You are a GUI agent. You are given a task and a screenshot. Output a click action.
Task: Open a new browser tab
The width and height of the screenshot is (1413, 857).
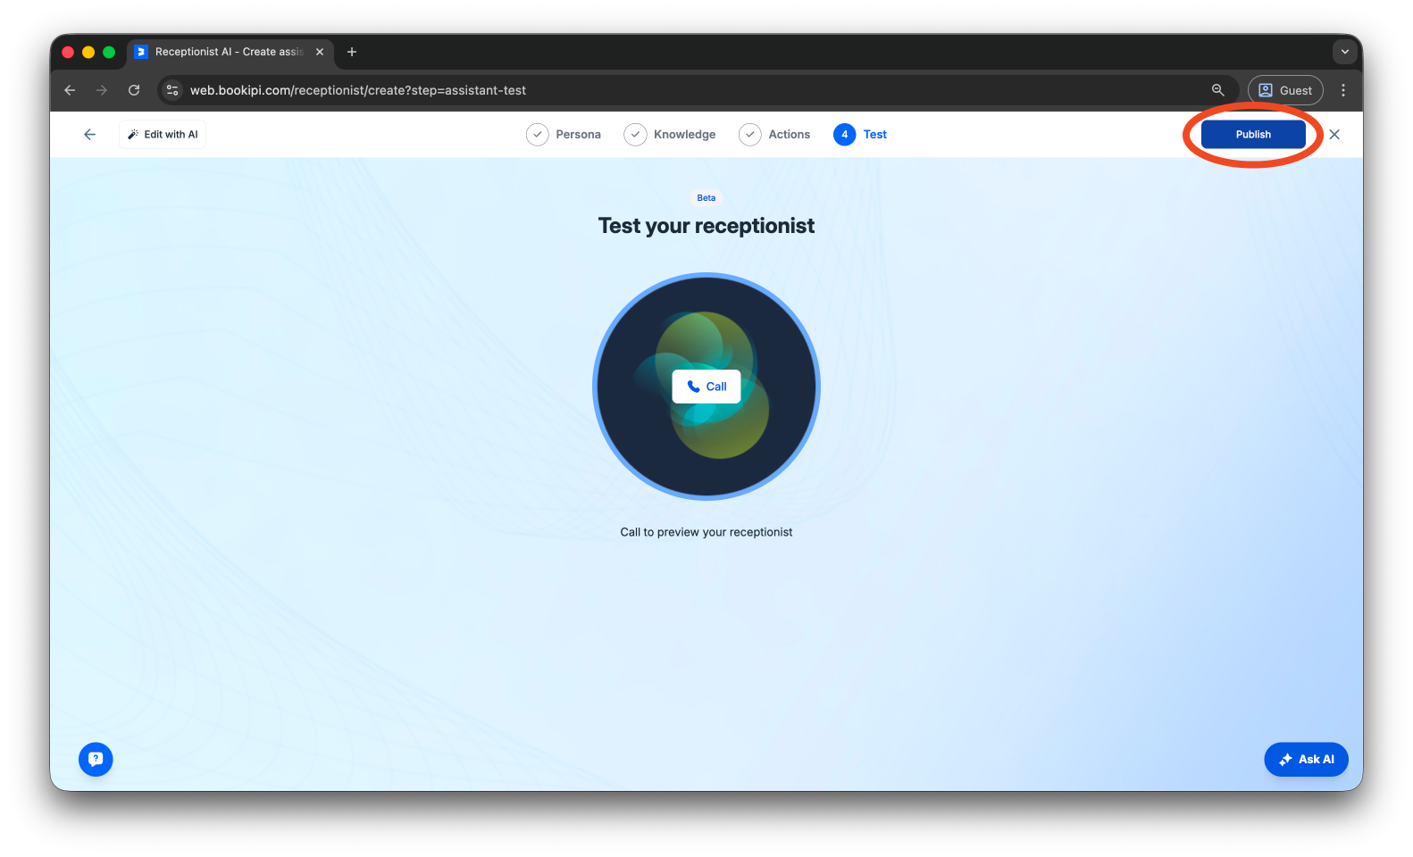click(352, 52)
